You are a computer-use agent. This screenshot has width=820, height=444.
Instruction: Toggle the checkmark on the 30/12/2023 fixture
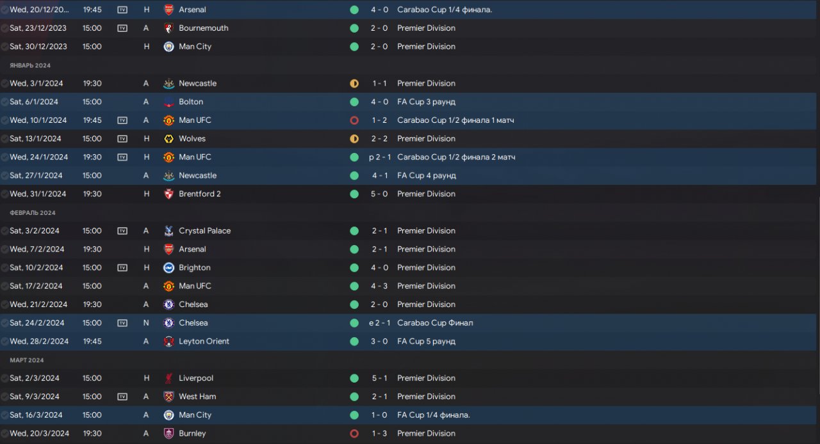(x=5, y=47)
